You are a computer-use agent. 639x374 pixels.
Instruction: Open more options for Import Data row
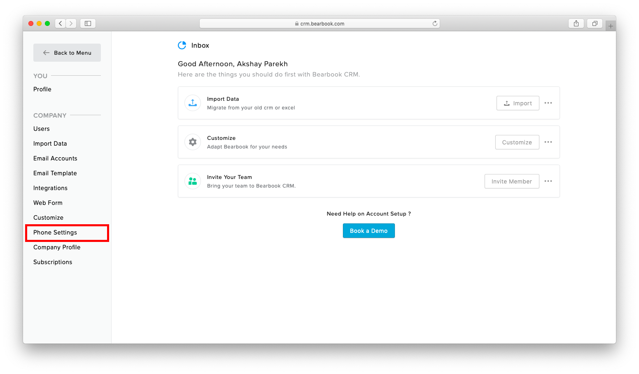pos(548,103)
